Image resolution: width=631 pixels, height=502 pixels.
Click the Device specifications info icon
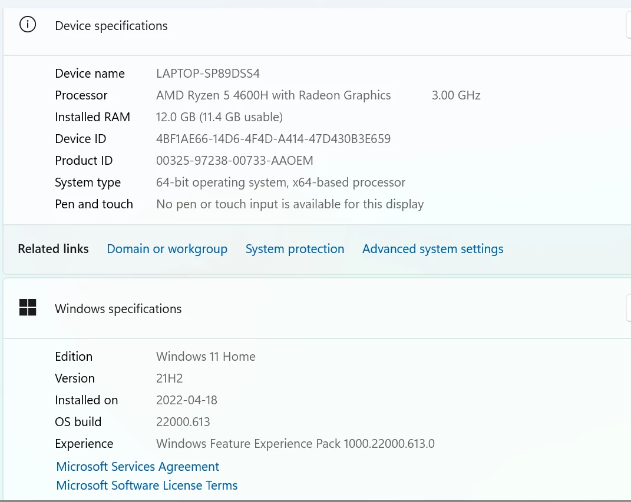28,25
